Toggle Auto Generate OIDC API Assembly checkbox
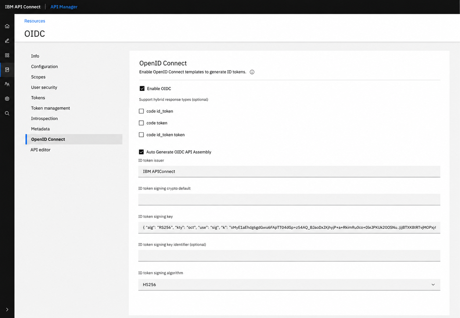This screenshot has height=318, width=460. pyautogui.click(x=141, y=152)
